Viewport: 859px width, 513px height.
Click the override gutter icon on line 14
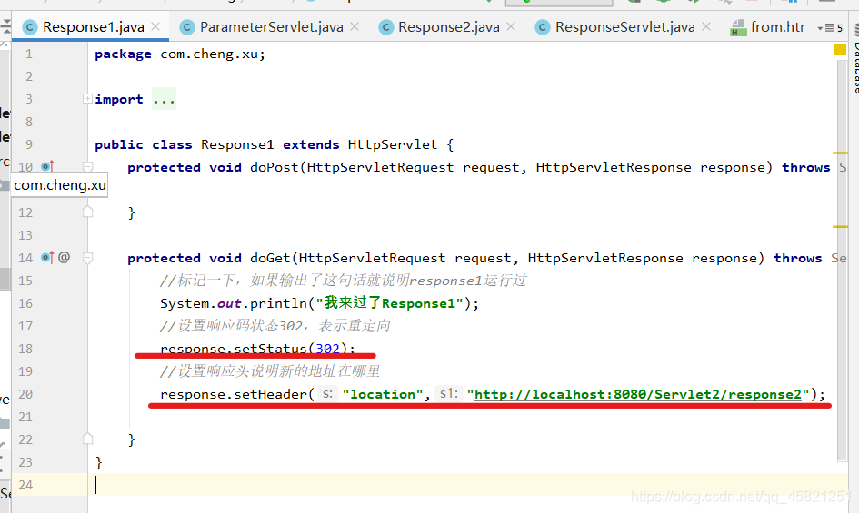pyautogui.click(x=47, y=257)
